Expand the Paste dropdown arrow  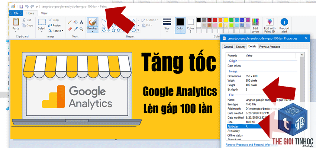(x=16, y=31)
